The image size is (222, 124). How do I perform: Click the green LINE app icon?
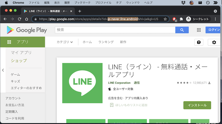82,82
